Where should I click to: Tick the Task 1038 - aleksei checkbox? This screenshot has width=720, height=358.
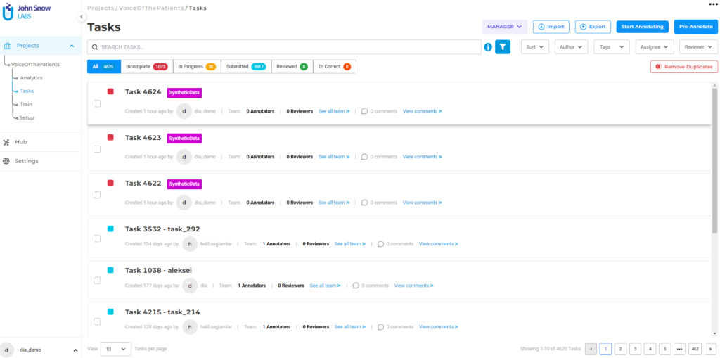tap(97, 280)
